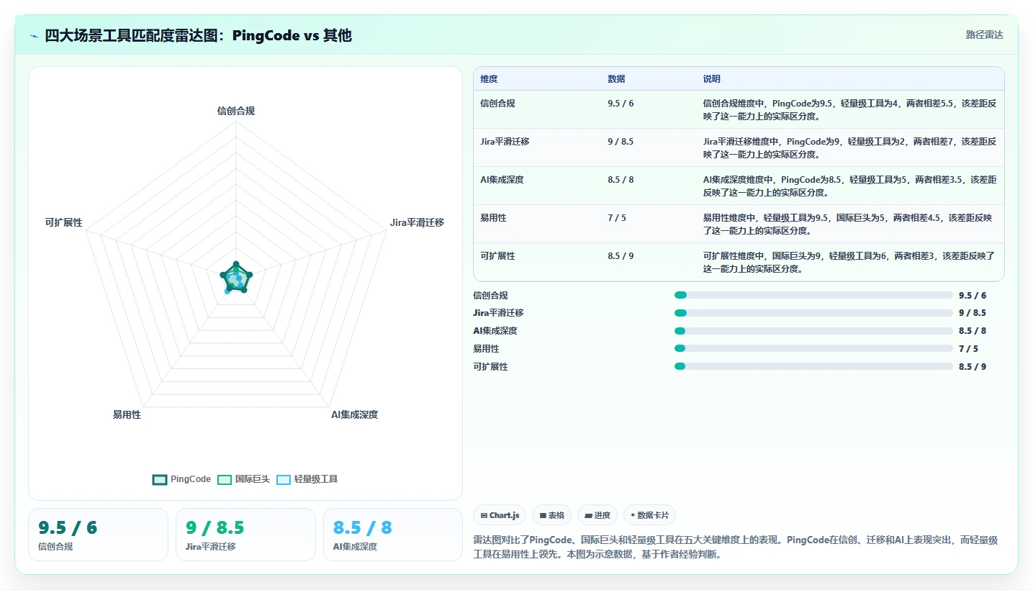Click the 9.5 / 6 value after its progress bar
The image size is (1033, 590).
973,295
